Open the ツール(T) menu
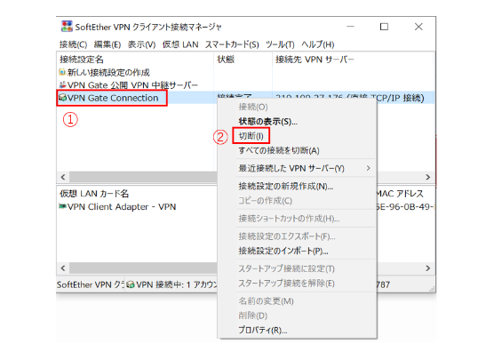Screen dimensions: 502x360 280,44
